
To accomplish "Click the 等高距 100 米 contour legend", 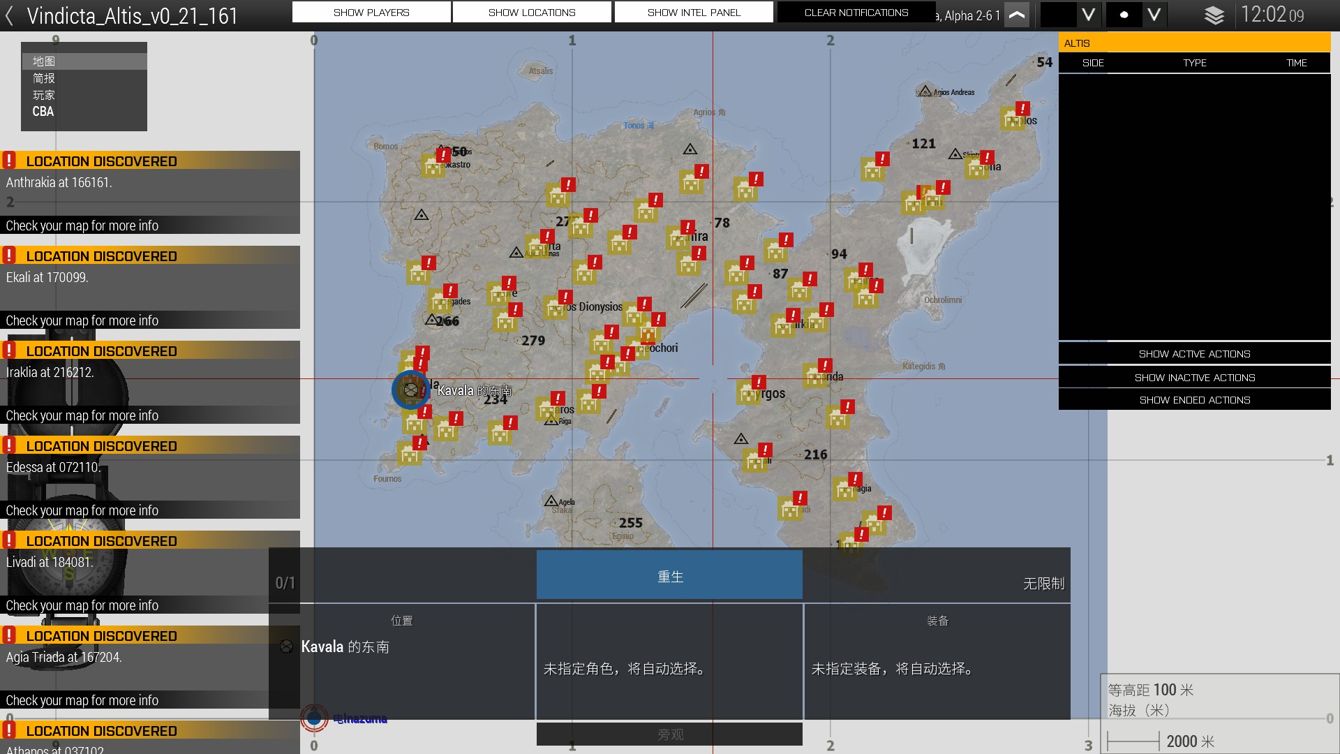I will coord(1151,690).
